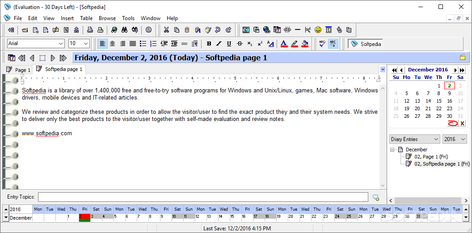Click the paste special clipboard A icon
Image resolution: width=472 pixels, height=233 pixels.
pyautogui.click(x=198, y=30)
